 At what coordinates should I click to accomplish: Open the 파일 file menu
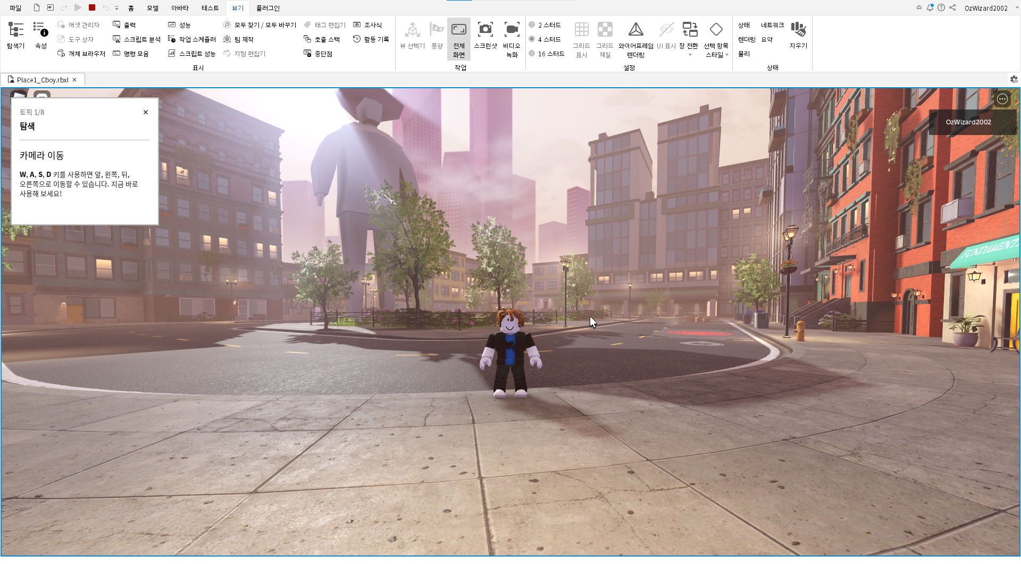point(15,8)
